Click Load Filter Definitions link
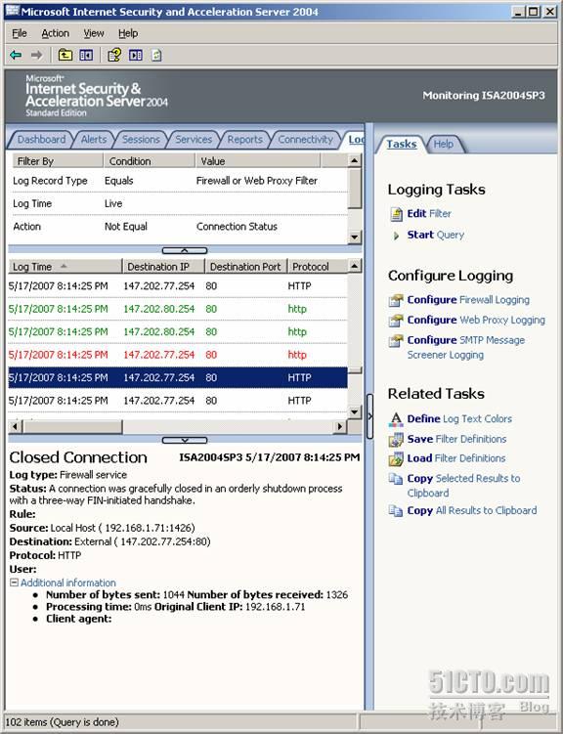The height and width of the screenshot is (734, 563). [x=456, y=458]
